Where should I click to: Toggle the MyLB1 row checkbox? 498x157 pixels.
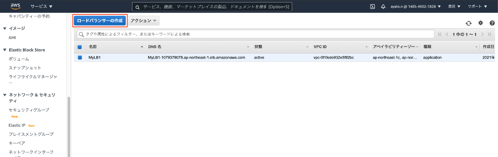click(80, 58)
